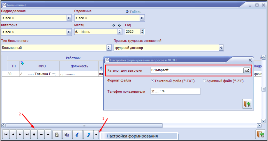Click the exit door icon in settings dialog
This screenshot has width=268, height=141.
247,104
